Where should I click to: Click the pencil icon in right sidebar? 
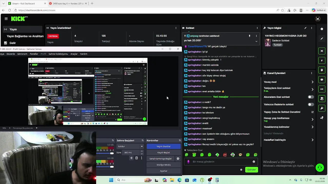click(322, 39)
